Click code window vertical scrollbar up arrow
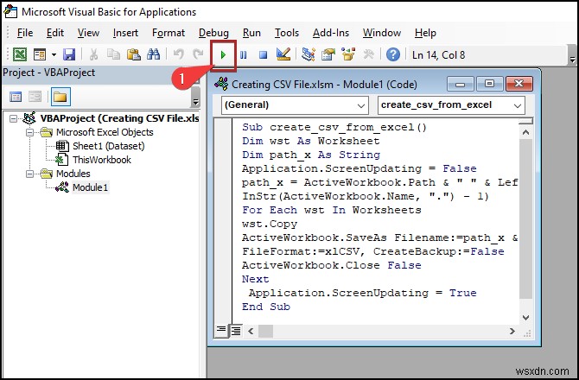Viewport: 579px width, 380px height. (x=525, y=132)
